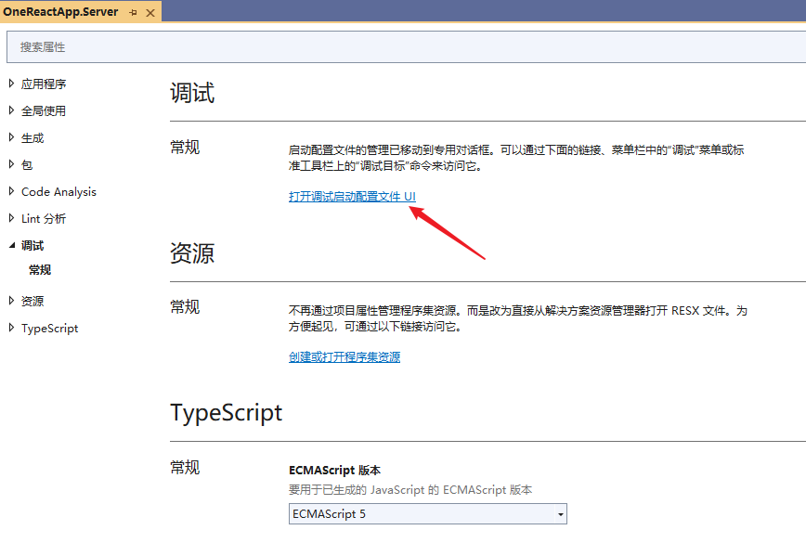Select the Code Analysis category label
Image resolution: width=806 pixels, height=543 pixels.
(x=58, y=192)
